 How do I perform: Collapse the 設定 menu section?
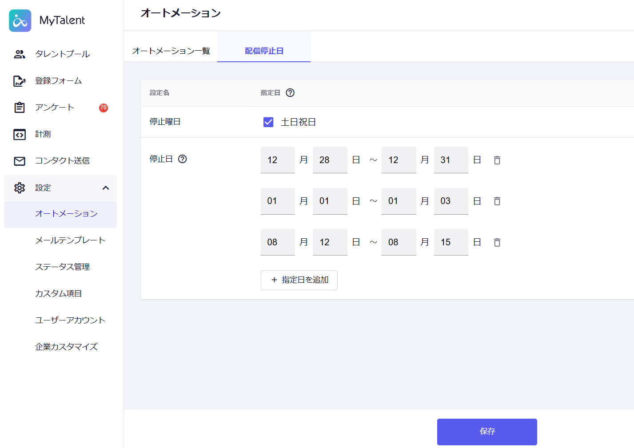106,188
